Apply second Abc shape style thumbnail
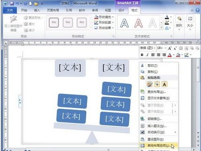The height and width of the screenshot is (151, 201). point(68,22)
